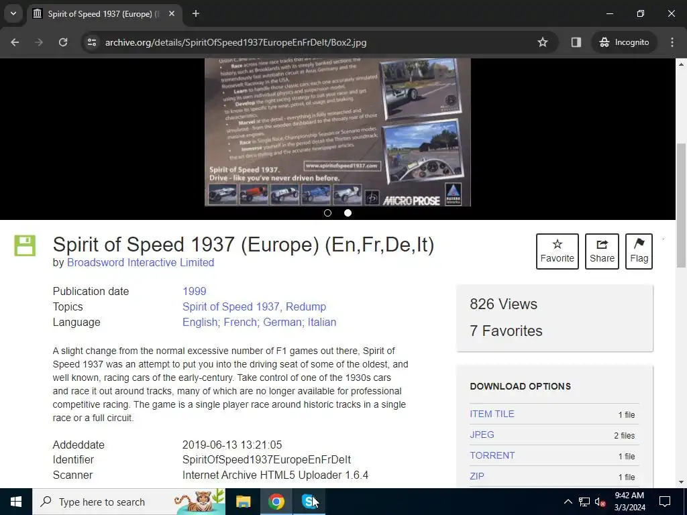Click the Spirit of Speed 1937 title heading
687x515 pixels.
[x=244, y=244]
